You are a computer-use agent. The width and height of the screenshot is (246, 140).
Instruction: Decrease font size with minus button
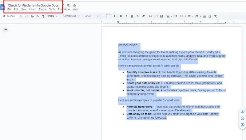(103, 16)
